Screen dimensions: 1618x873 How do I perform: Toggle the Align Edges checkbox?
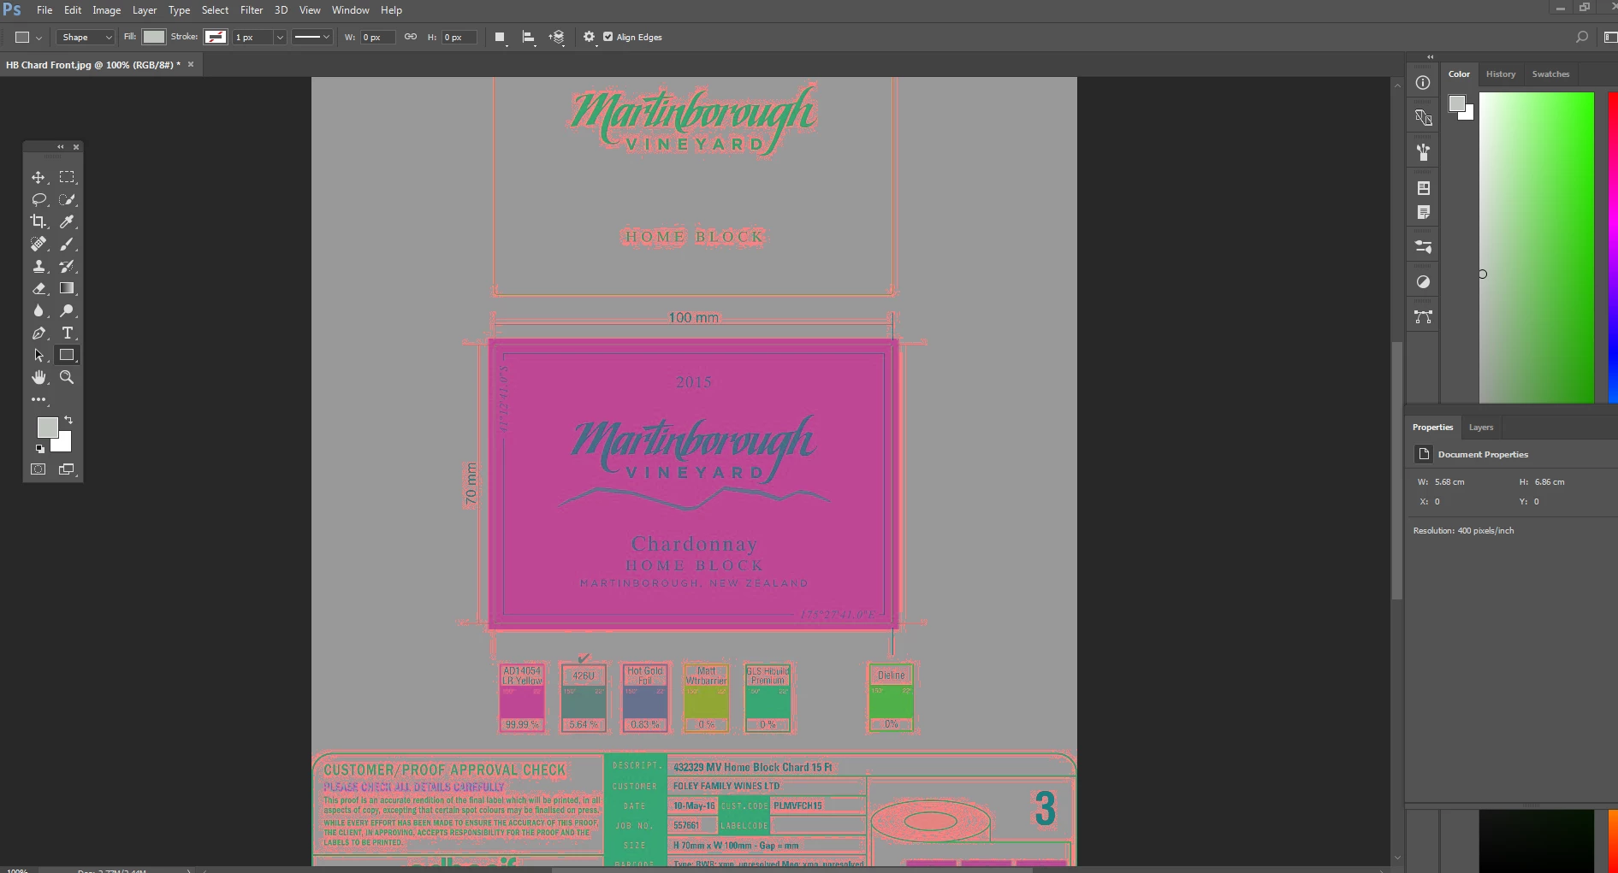click(608, 37)
